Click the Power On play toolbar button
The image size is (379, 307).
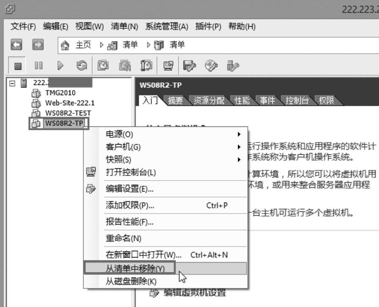(x=60, y=66)
